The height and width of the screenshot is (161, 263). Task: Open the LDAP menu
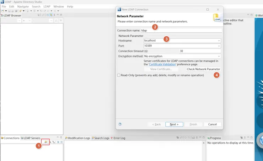(47, 6)
